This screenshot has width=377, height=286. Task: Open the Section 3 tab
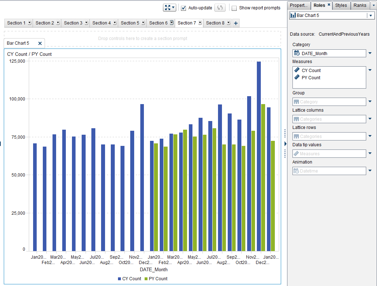(x=73, y=23)
